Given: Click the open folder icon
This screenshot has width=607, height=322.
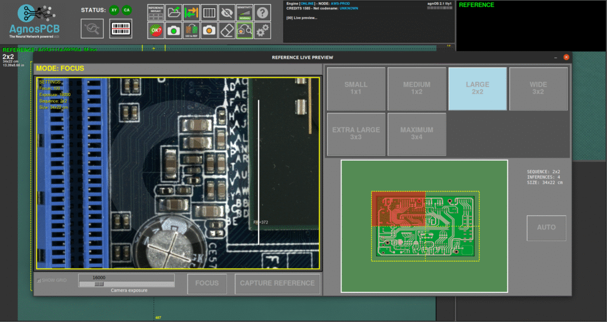Looking at the screenshot, I should pos(174,12).
